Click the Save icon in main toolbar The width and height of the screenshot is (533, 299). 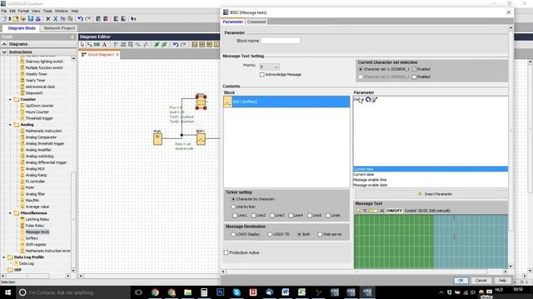[31, 18]
